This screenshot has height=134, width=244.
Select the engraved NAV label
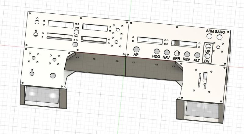coord(166,57)
